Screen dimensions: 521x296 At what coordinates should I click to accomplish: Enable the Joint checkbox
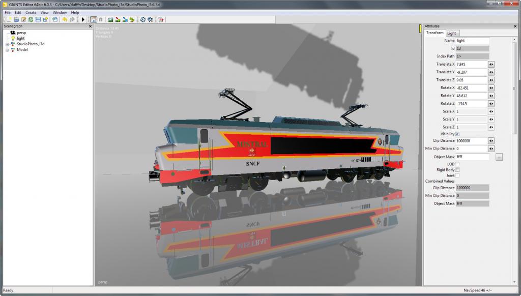[457, 175]
